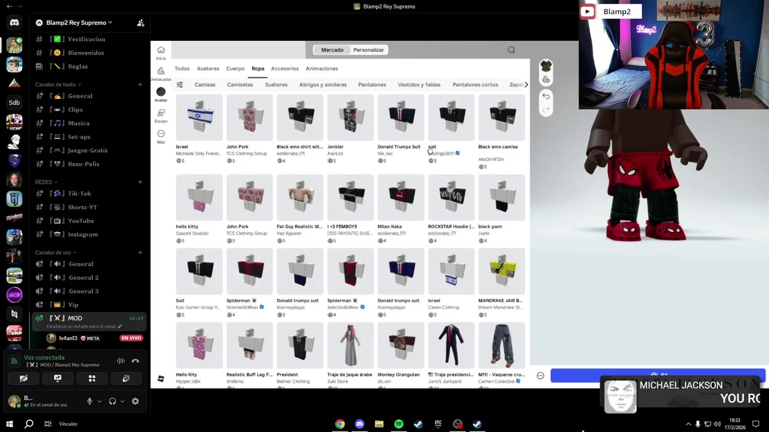Mute the Discord microphone

click(x=90, y=401)
